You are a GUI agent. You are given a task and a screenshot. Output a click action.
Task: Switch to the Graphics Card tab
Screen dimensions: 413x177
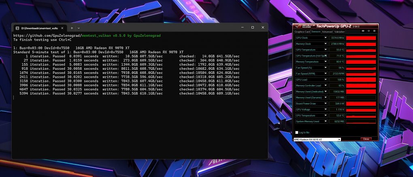pos(302,32)
